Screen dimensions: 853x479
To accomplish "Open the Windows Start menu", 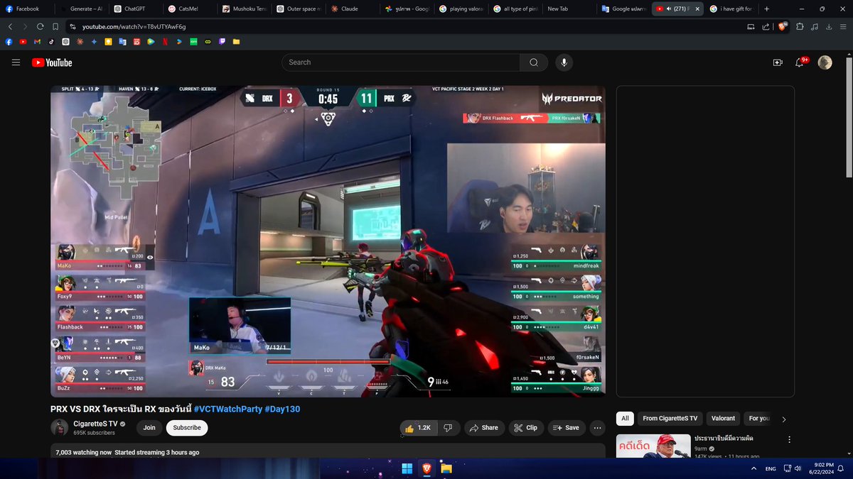I will 407,468.
